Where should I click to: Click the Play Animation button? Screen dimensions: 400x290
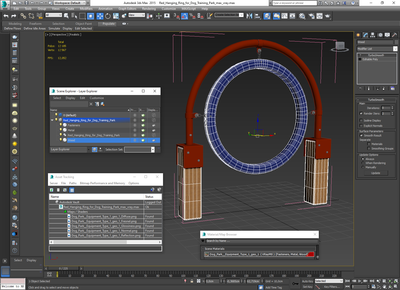[x=360, y=281]
